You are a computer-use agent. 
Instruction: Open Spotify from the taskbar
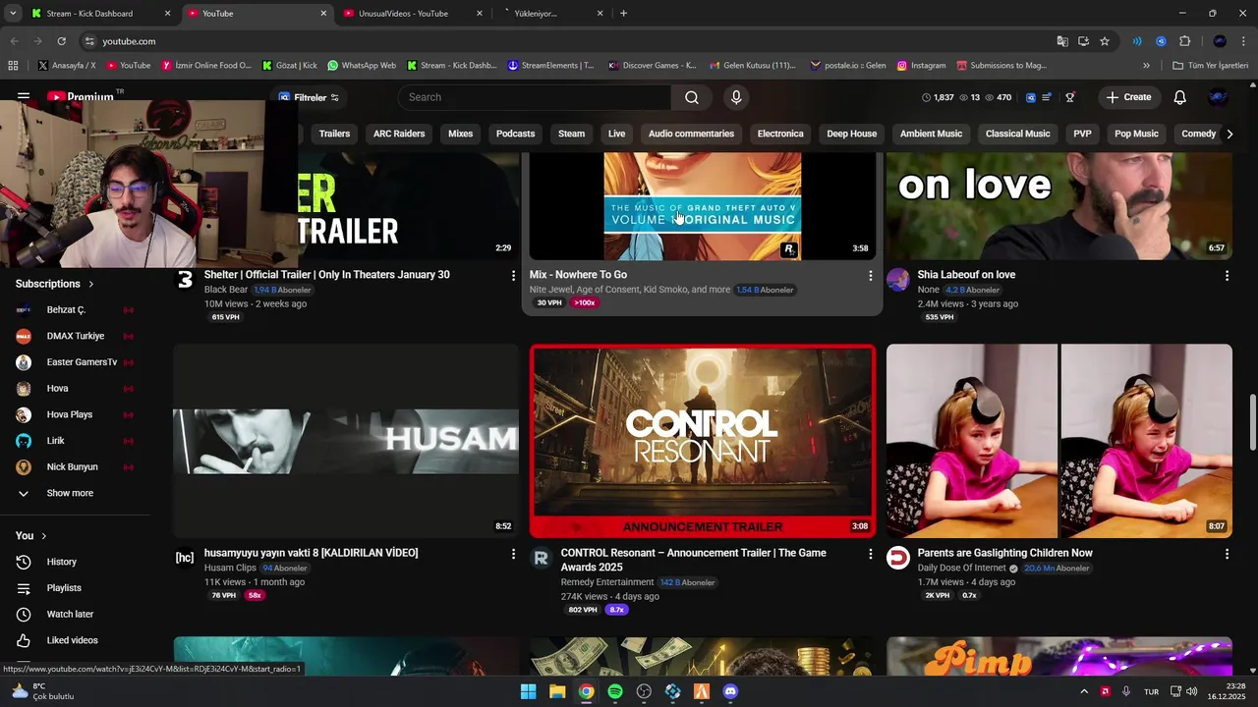[x=615, y=691]
